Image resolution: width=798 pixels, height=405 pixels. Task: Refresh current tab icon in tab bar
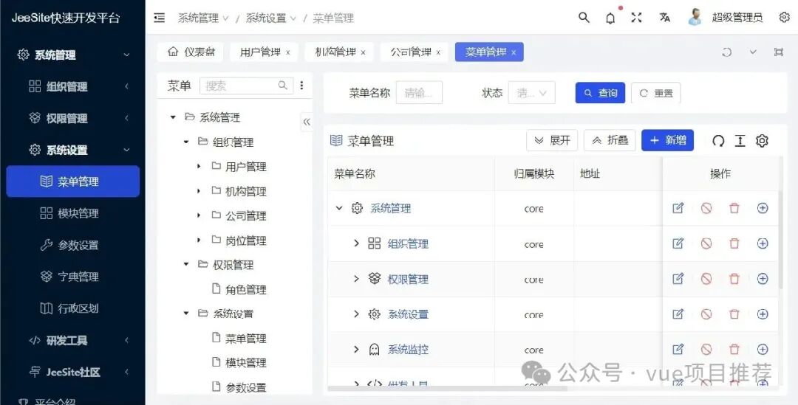[x=727, y=52]
